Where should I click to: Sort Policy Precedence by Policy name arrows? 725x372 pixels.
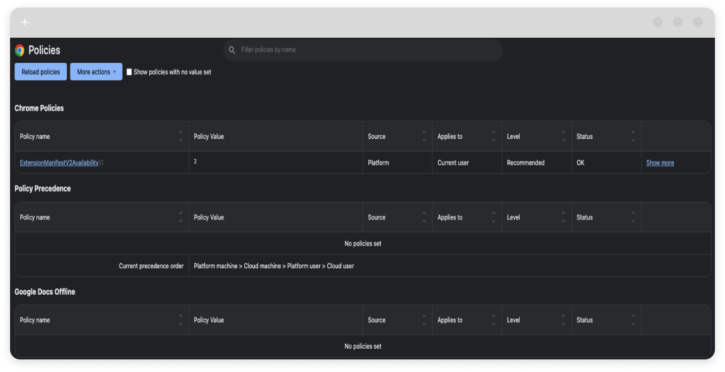[181, 217]
